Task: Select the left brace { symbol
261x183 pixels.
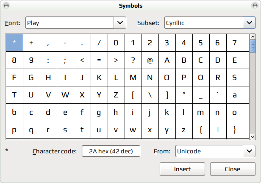Action: [x=201, y=130]
